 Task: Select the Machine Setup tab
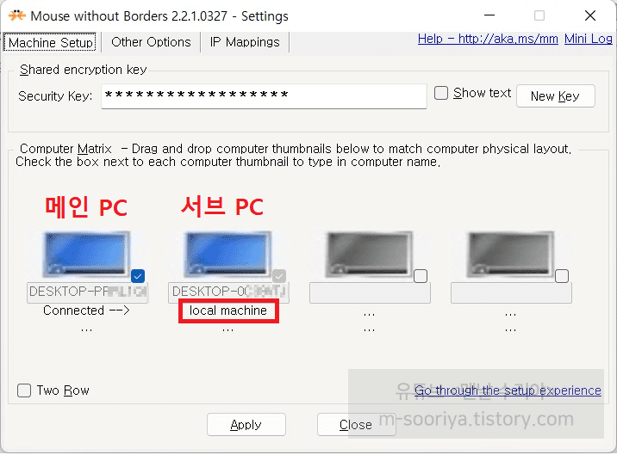[x=51, y=42]
